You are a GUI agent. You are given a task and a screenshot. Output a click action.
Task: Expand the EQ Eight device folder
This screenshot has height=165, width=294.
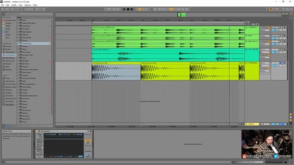(x=18, y=61)
